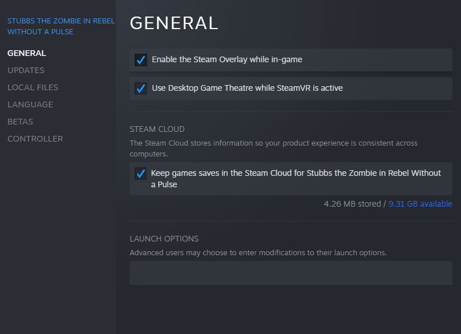Select the GENERAL sidebar item
This screenshot has width=461, height=334.
(27, 53)
